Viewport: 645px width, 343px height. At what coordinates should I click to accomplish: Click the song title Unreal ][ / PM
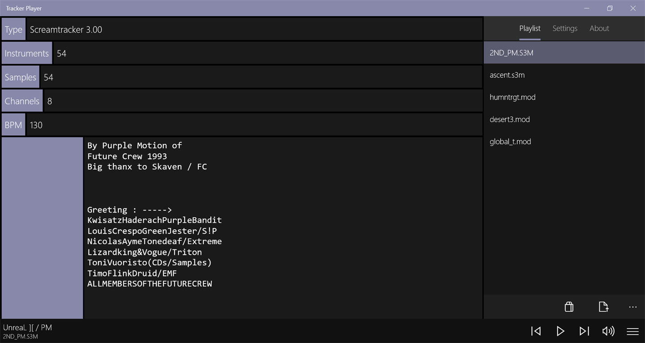tap(27, 327)
